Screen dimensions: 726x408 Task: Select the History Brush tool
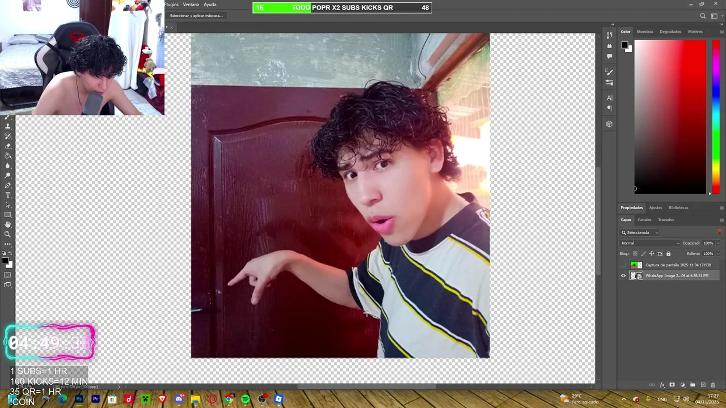(x=8, y=135)
